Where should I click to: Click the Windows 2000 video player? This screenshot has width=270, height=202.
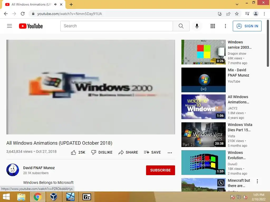pos(91,87)
